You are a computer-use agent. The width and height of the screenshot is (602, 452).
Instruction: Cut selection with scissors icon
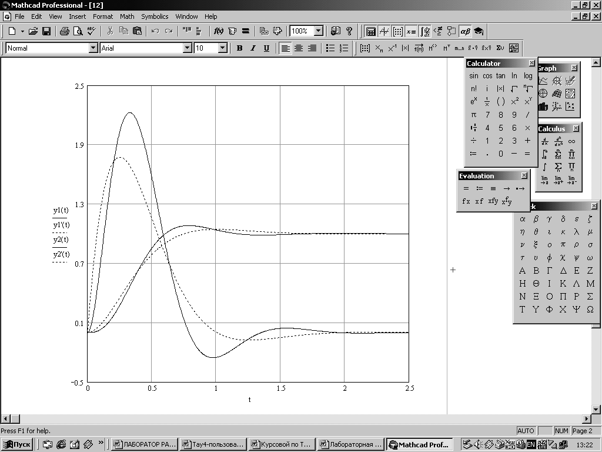tap(110, 31)
